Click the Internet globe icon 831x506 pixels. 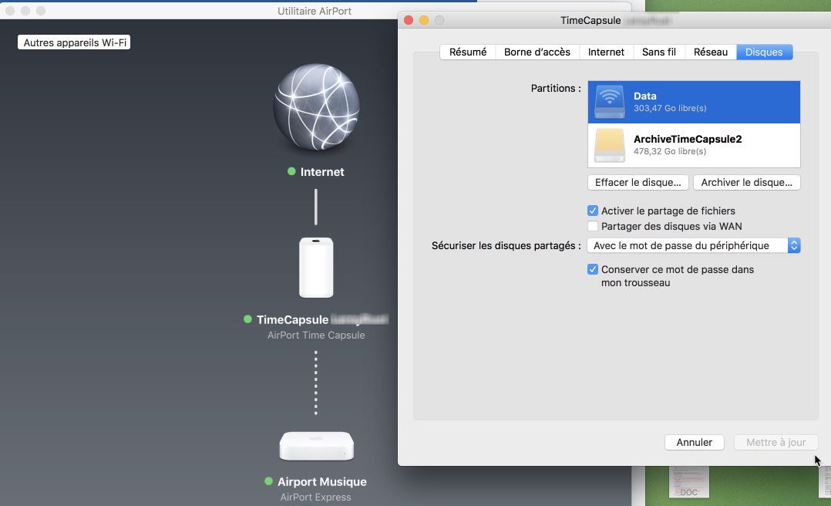pos(316,107)
